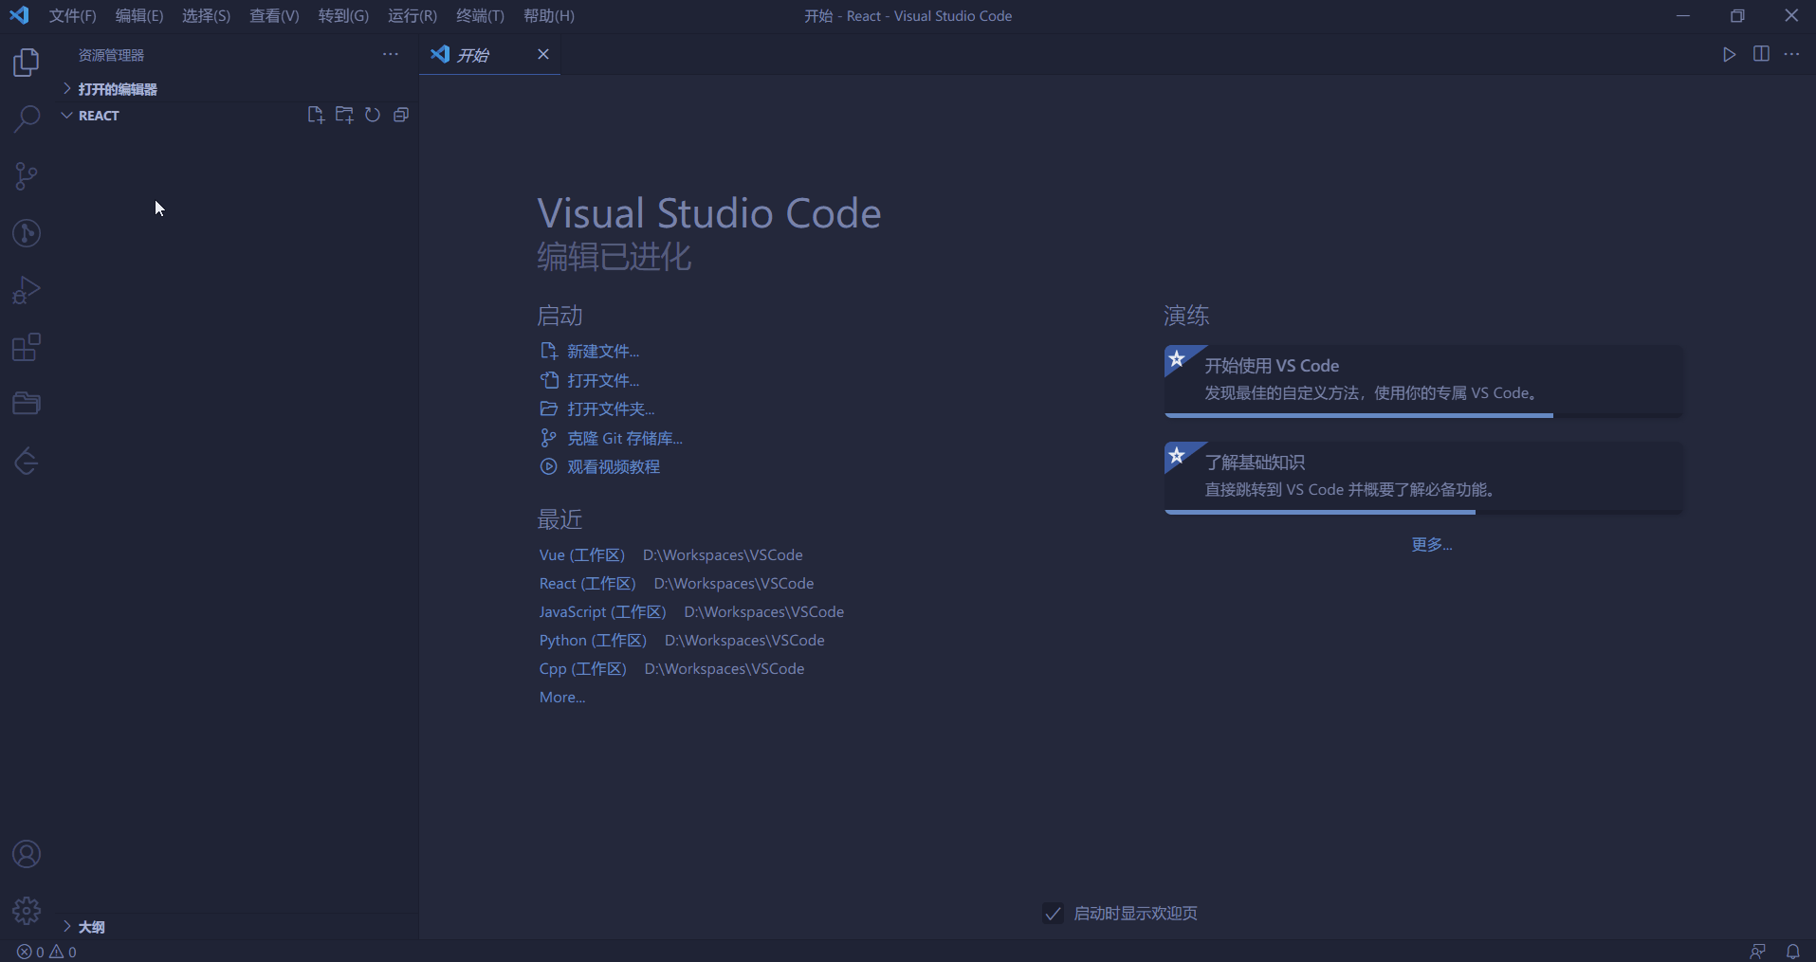Uncheck show welcome page on startup
The image size is (1816, 962).
tap(1053, 914)
